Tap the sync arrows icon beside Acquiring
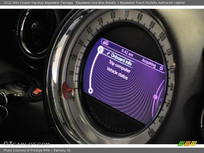This screenshot has height=153, width=204. coord(162,68)
